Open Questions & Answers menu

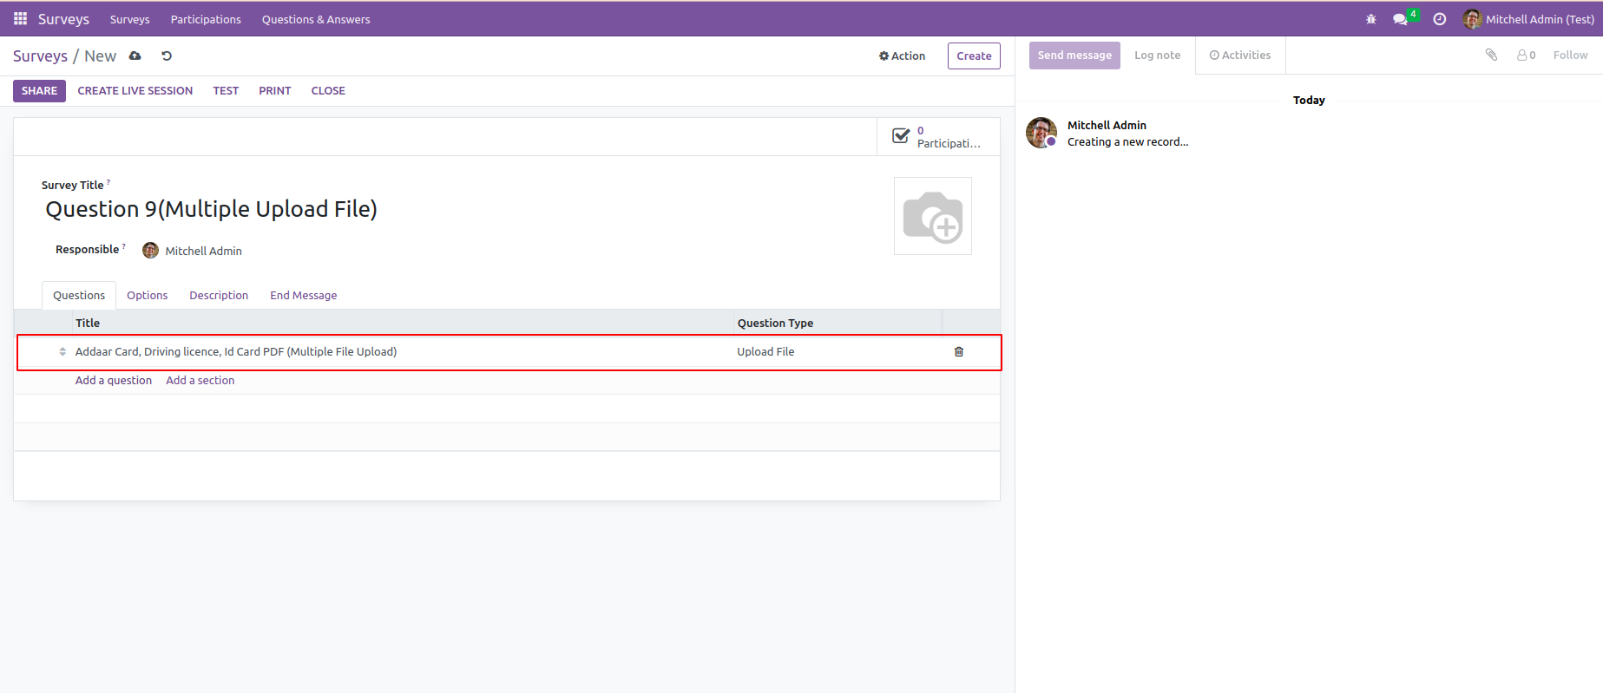click(x=316, y=19)
